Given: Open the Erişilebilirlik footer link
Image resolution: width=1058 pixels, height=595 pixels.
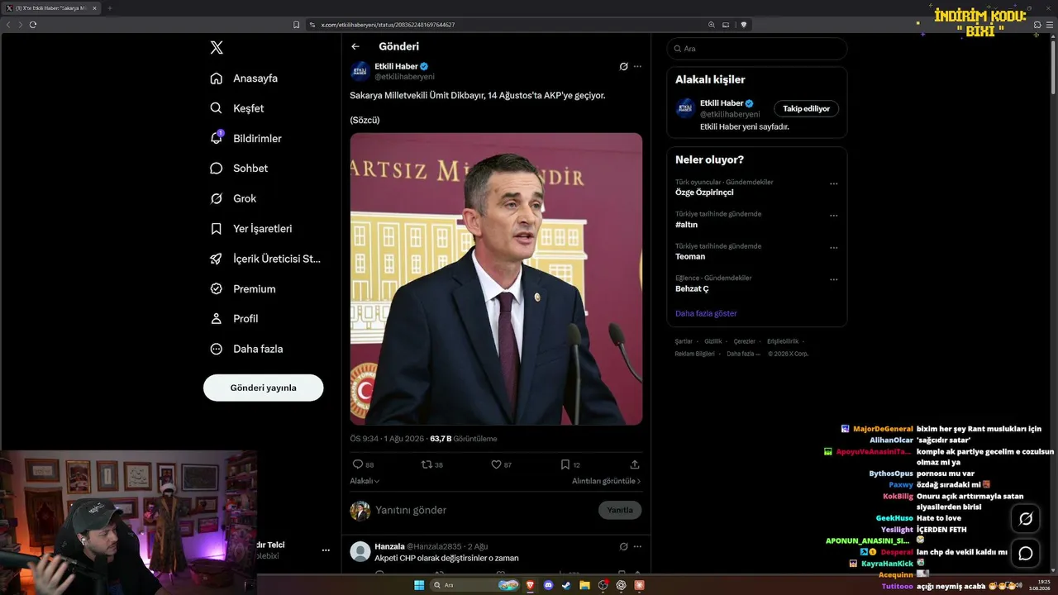Looking at the screenshot, I should [783, 341].
